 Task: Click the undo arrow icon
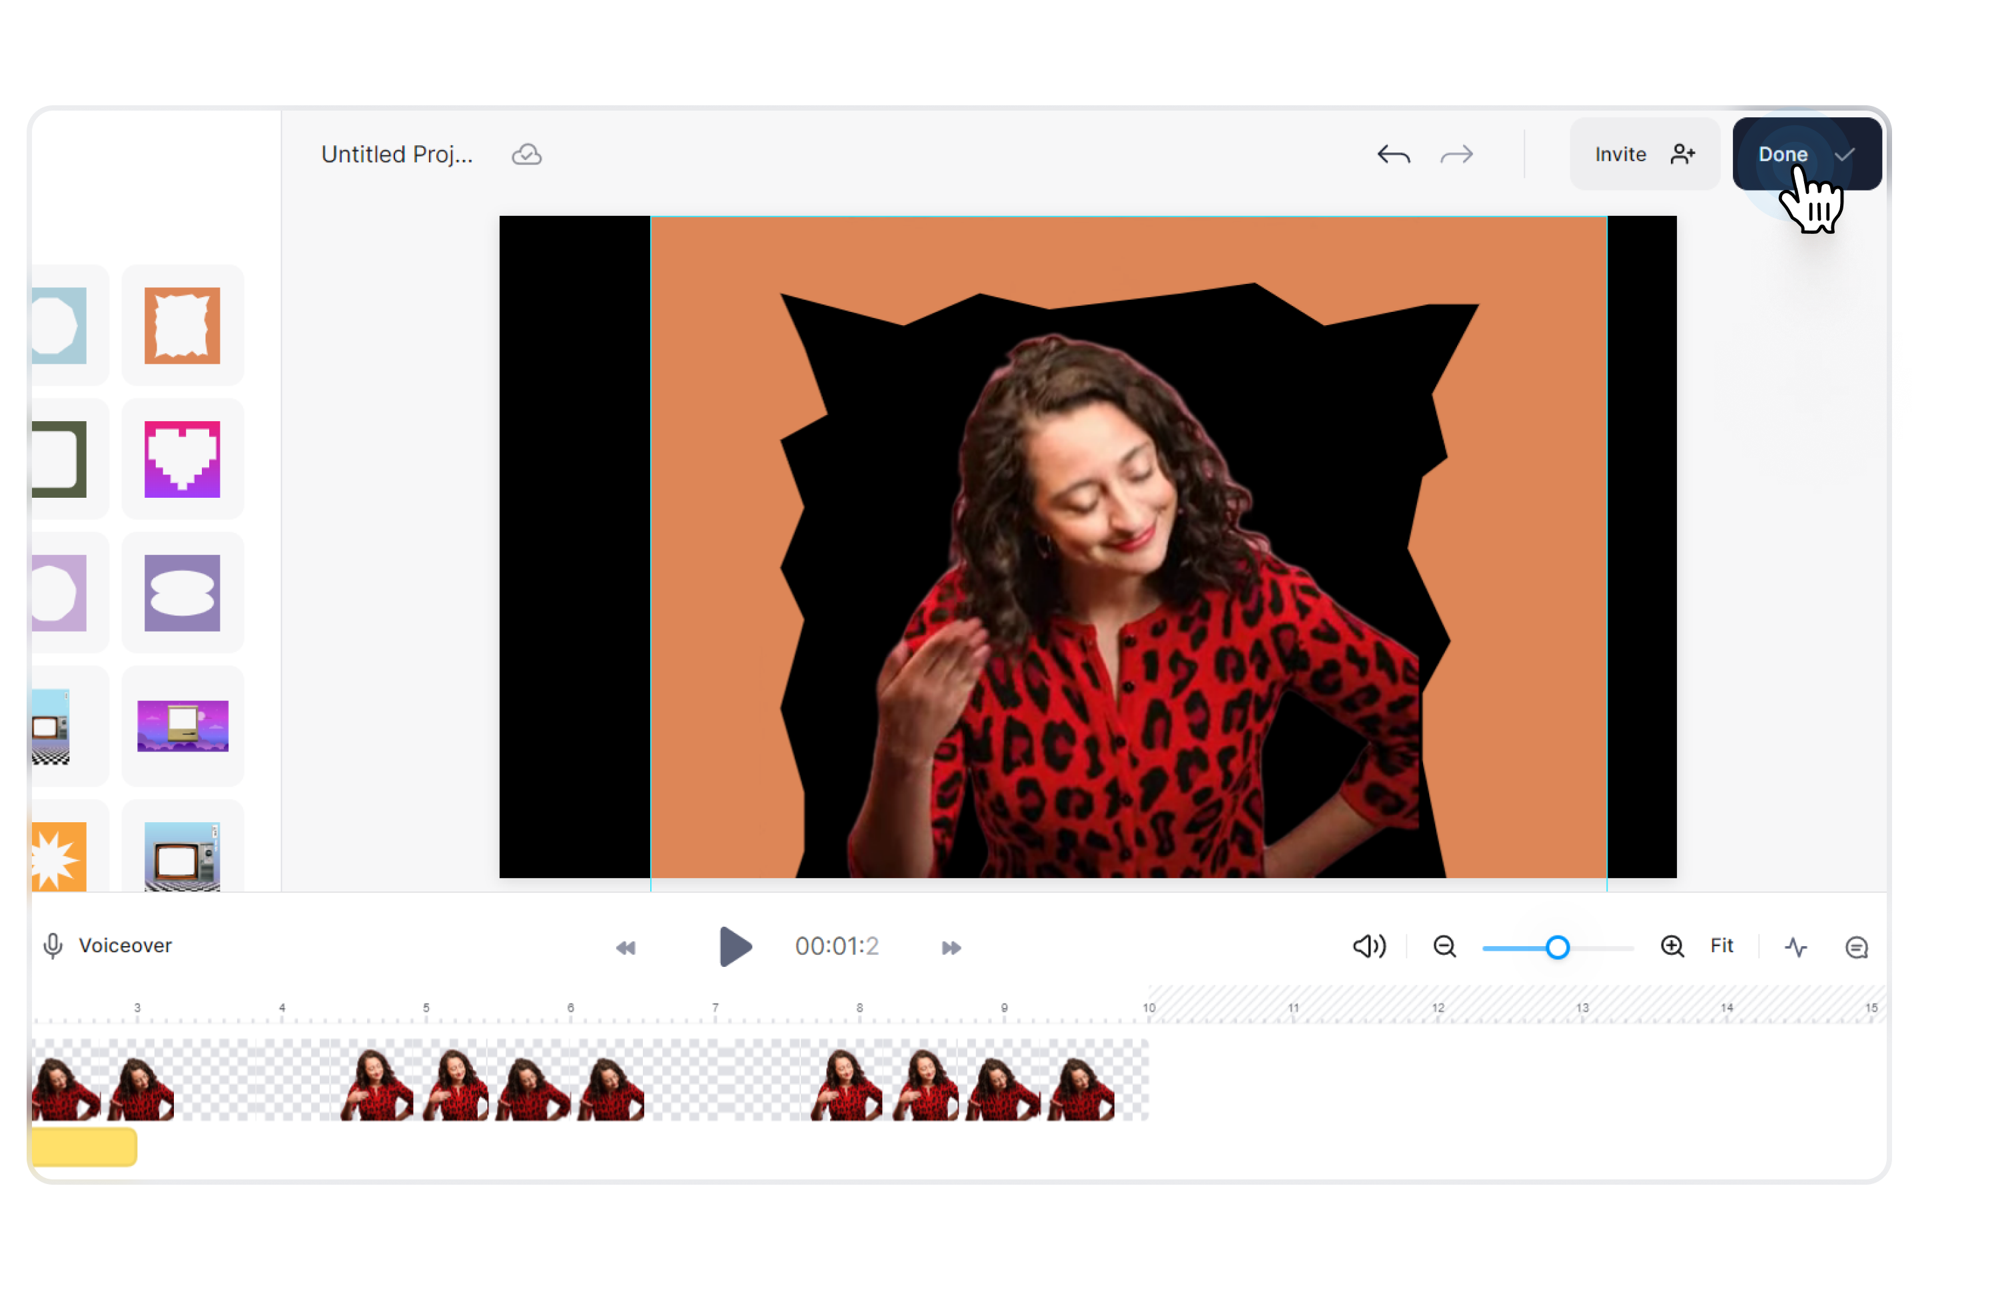pyautogui.click(x=1393, y=155)
